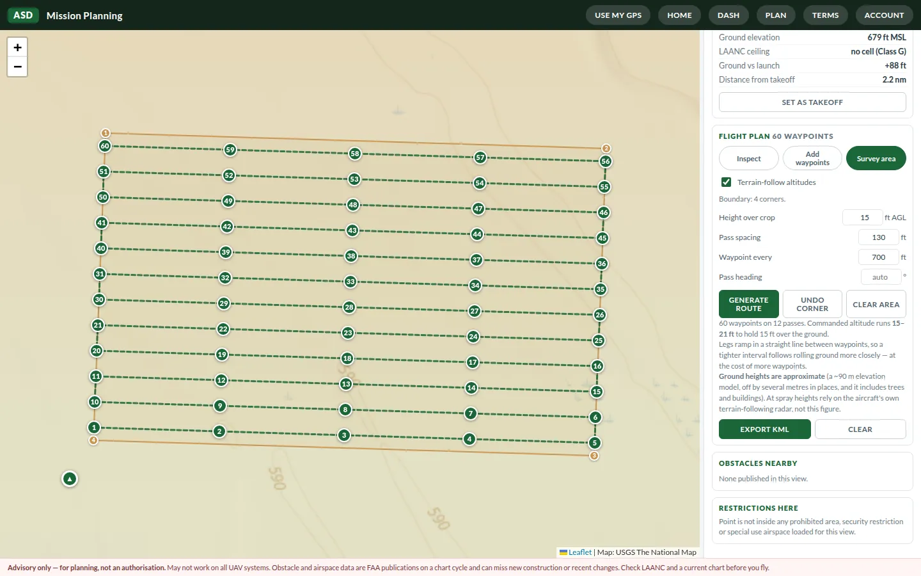This screenshot has width=921, height=576.
Task: Switch to Inspect mode
Action: pyautogui.click(x=749, y=159)
